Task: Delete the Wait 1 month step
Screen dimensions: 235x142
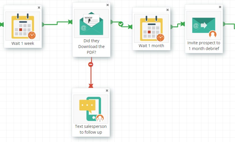Action: click(x=168, y=10)
